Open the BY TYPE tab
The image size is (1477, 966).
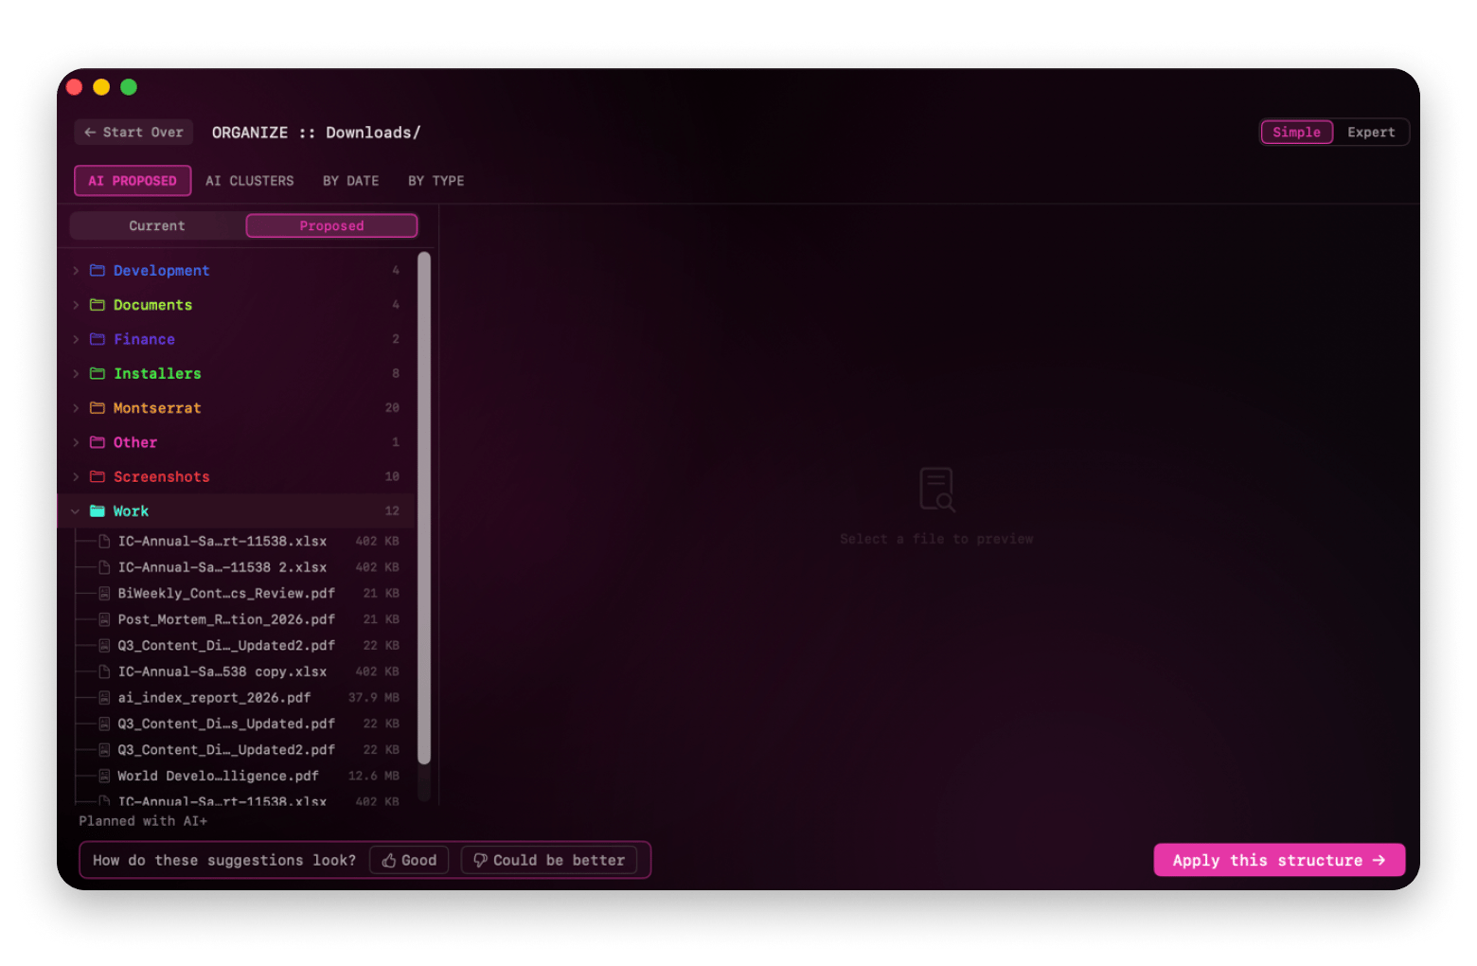click(436, 181)
